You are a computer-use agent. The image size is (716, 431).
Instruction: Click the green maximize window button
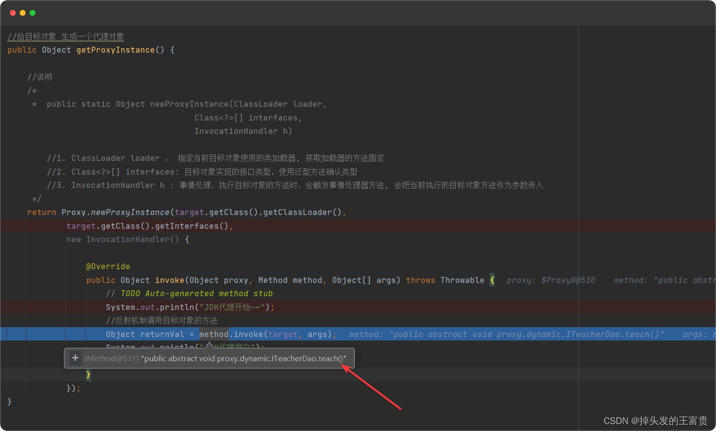coord(32,13)
